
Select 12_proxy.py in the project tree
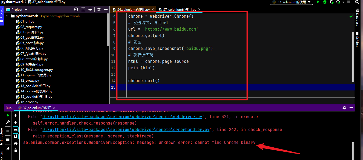click(30, 81)
